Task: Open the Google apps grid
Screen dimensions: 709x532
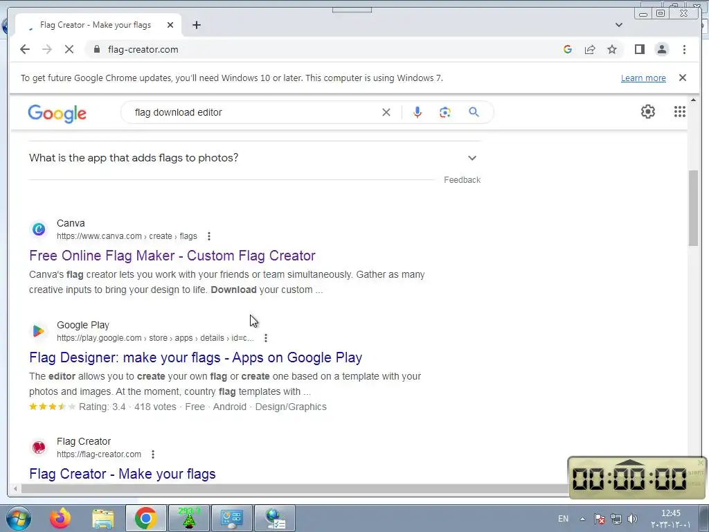Action: point(680,112)
